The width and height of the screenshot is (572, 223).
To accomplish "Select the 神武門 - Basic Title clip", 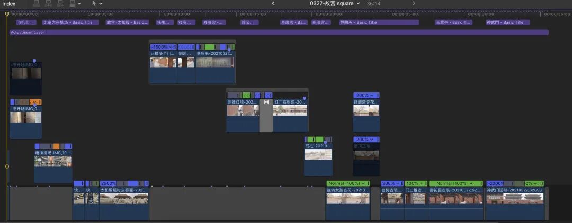I will (x=507, y=22).
